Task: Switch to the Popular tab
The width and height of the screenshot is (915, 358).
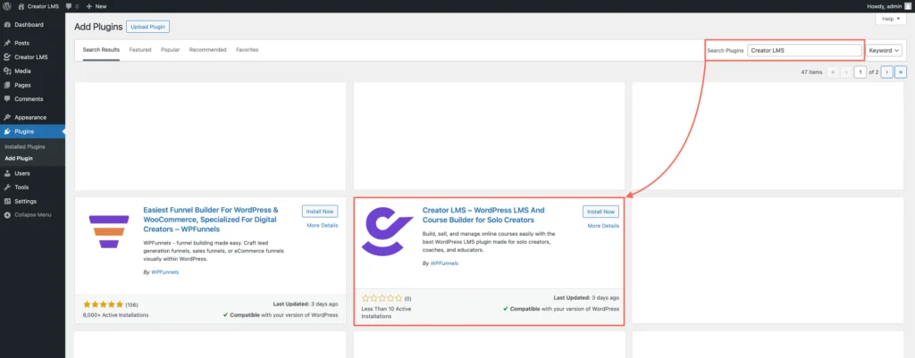Action: 171,50
